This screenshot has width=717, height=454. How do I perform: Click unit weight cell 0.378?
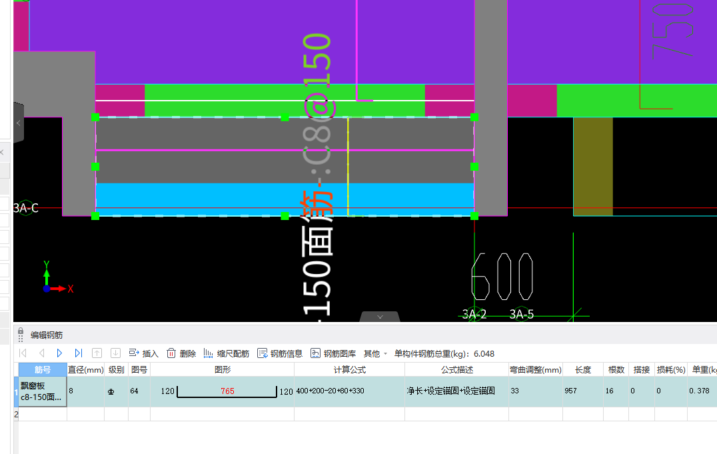[x=702, y=391]
